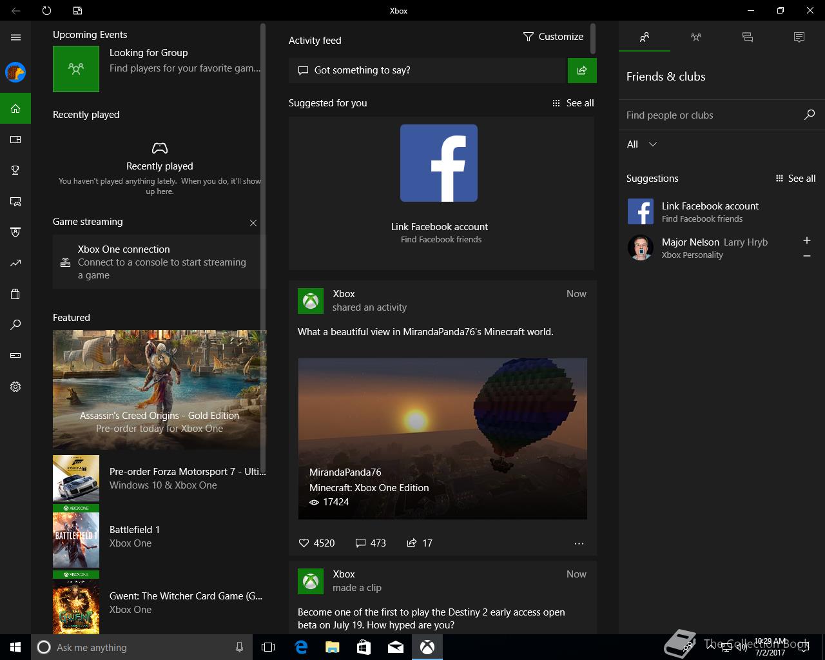Open Assassin's Creed Origins featured banner
The height and width of the screenshot is (660, 825).
[159, 389]
